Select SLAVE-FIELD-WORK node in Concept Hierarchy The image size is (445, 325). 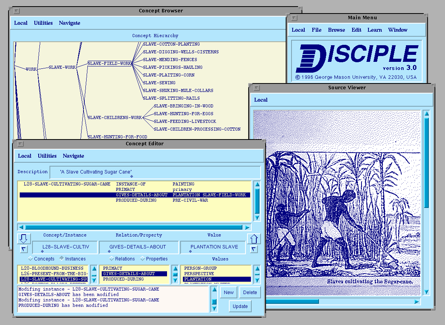[x=109, y=63]
